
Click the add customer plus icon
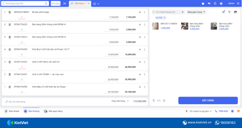click(183, 12)
